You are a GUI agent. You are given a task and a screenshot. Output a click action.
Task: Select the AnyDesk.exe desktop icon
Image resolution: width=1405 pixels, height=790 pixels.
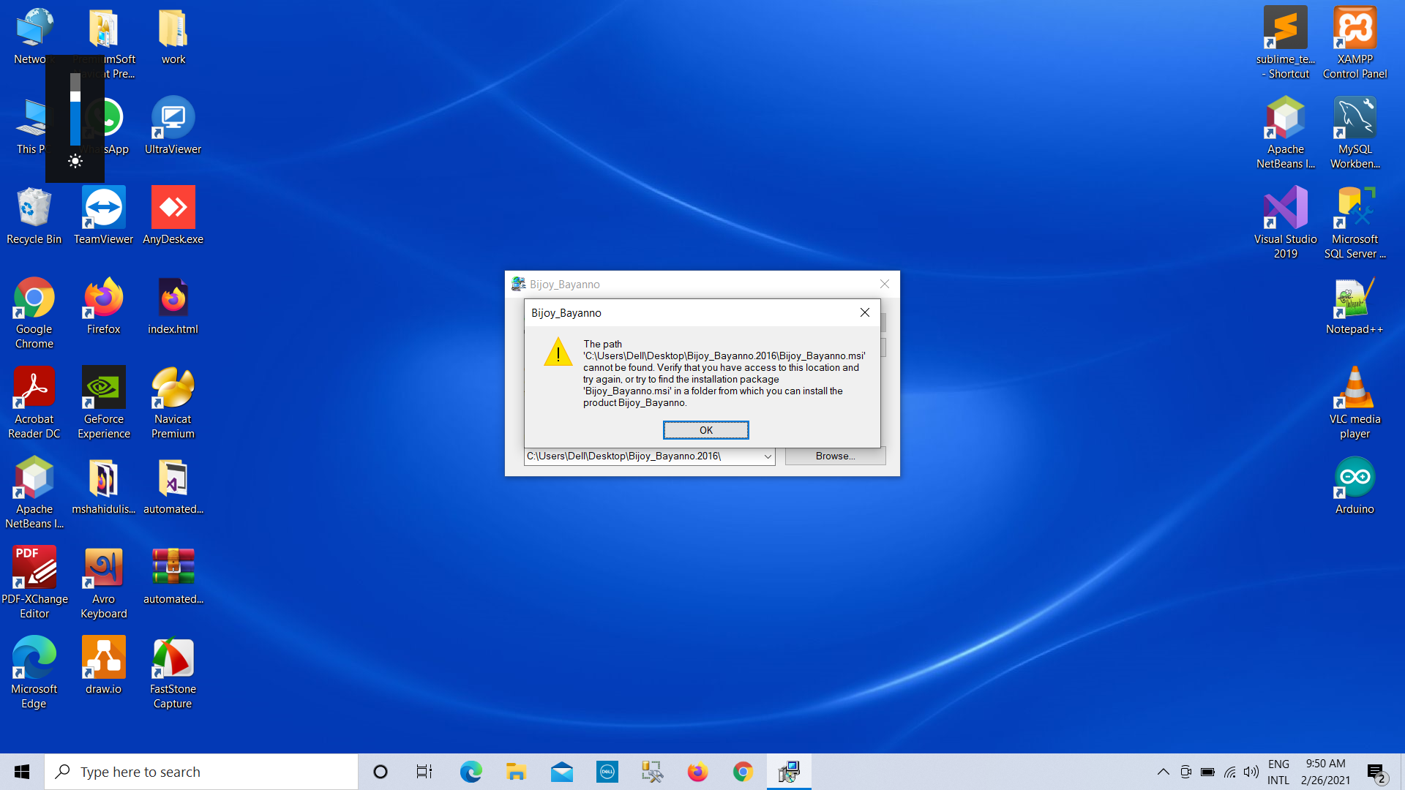173,216
